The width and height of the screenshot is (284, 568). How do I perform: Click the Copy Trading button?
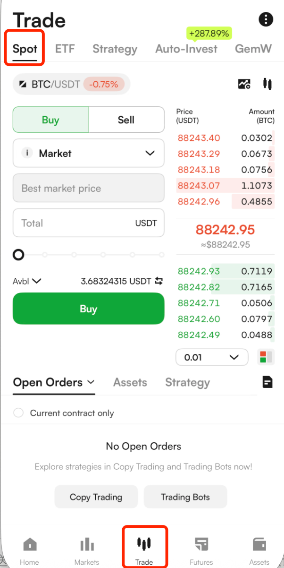96,497
